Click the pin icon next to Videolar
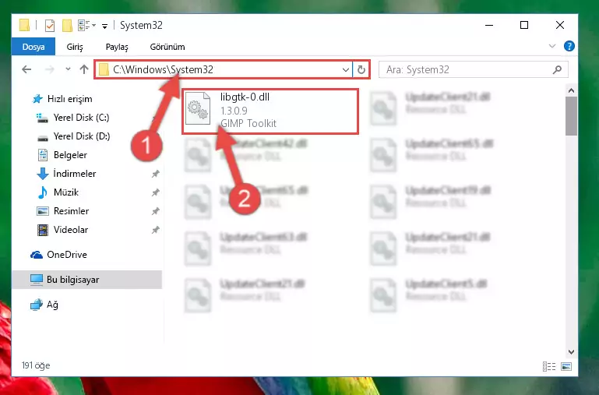This screenshot has height=395, width=599. click(156, 230)
